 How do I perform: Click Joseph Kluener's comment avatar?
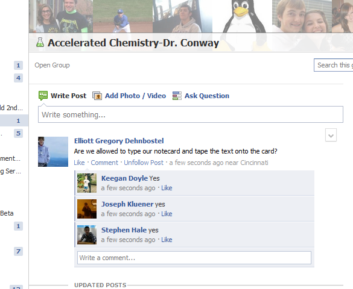point(87,209)
